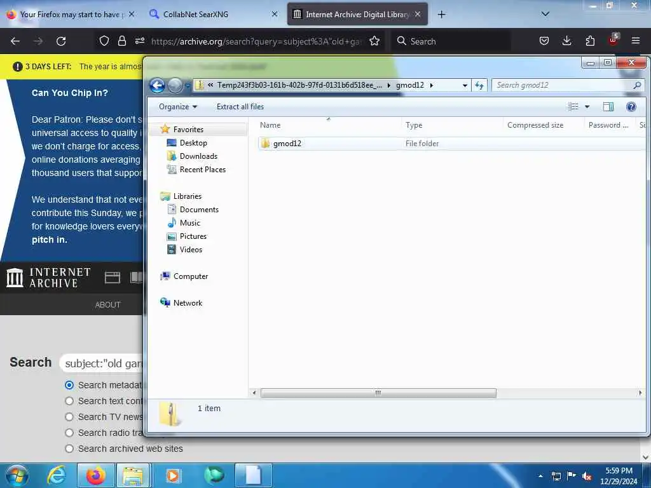The width and height of the screenshot is (651, 488).
Task: Select Favorites in the navigation pane
Action: 188,130
